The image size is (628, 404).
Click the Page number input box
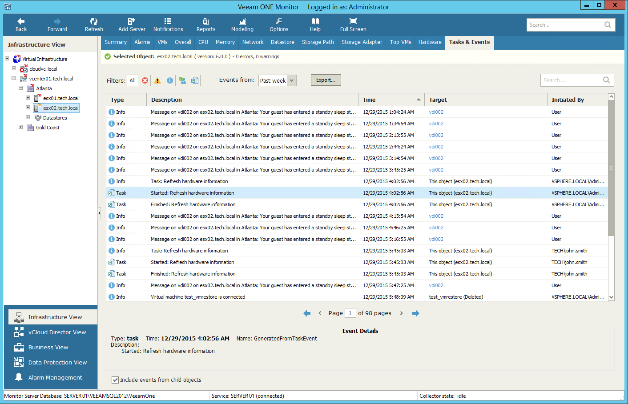point(350,313)
